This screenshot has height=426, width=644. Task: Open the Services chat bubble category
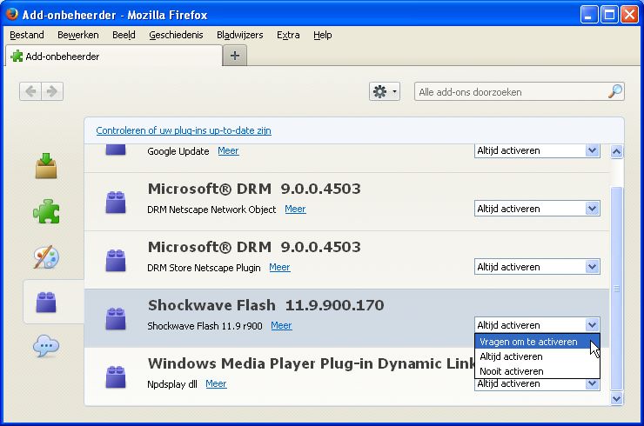(46, 347)
